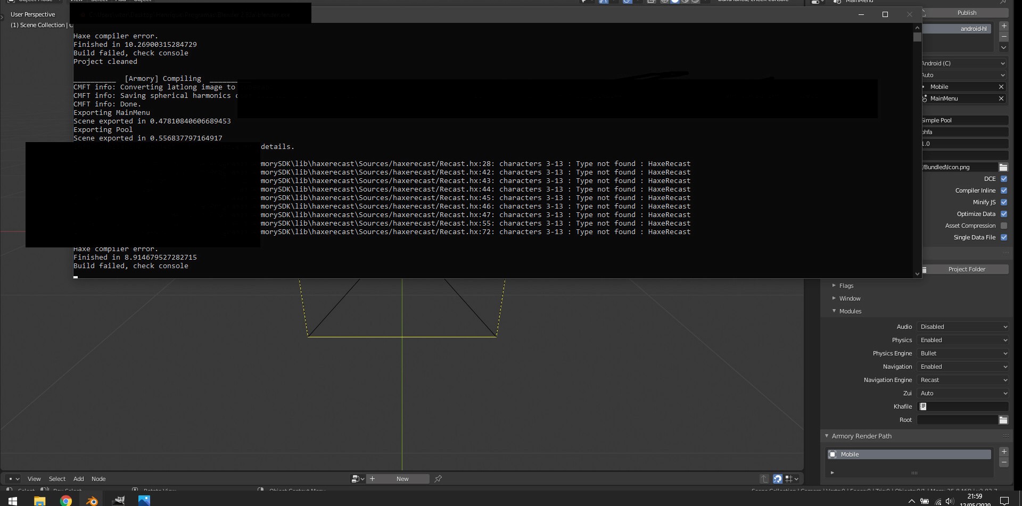Screen dimensions: 1022x506
Task: Select the android-hl exporter entry
Action: [x=957, y=29]
